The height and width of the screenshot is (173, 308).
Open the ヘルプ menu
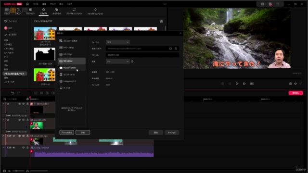point(69,4)
